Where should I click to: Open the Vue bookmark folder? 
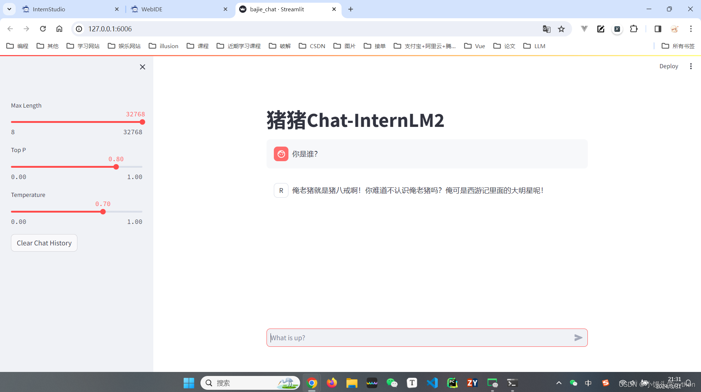[x=475, y=46]
